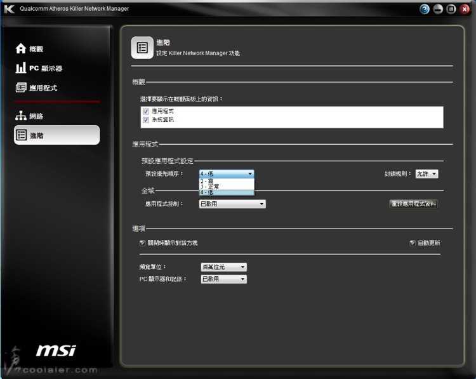Switch to PC 顯示器 sidebar label
Screen dimensions: 476x379
(46, 69)
